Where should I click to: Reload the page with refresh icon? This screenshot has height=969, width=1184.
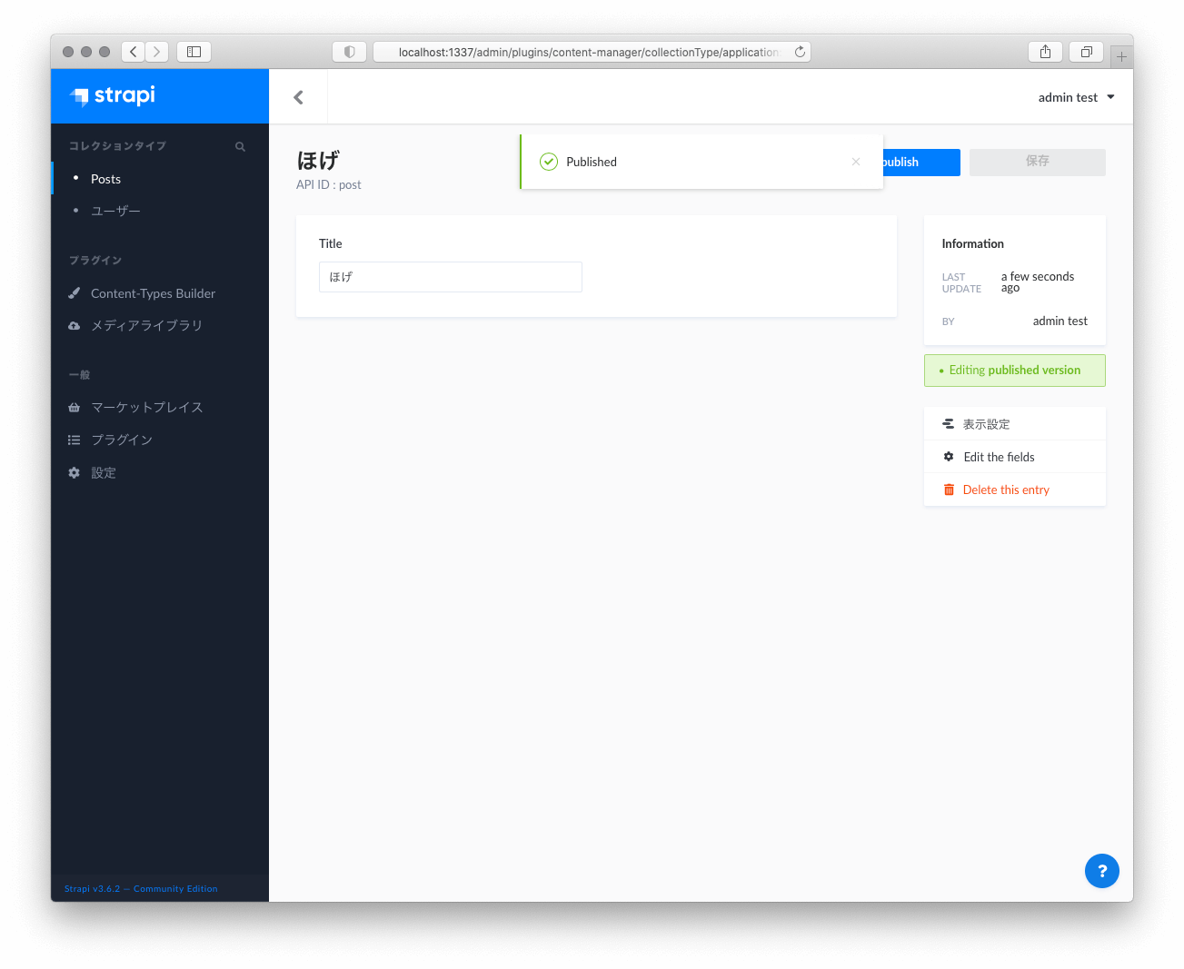tap(801, 52)
